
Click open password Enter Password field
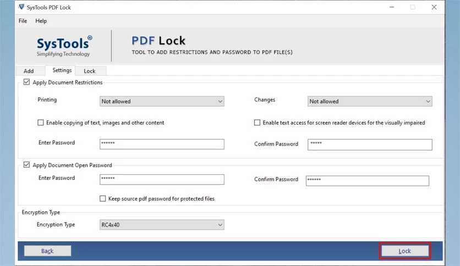[162, 180]
